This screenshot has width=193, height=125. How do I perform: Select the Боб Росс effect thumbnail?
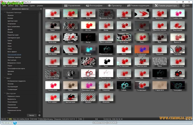tap(70, 13)
